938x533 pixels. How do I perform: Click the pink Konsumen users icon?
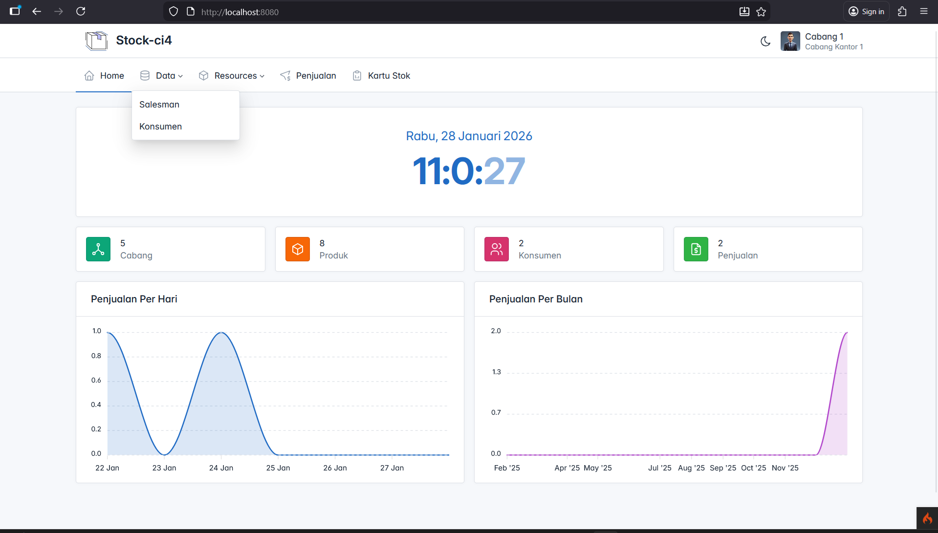pyautogui.click(x=497, y=249)
